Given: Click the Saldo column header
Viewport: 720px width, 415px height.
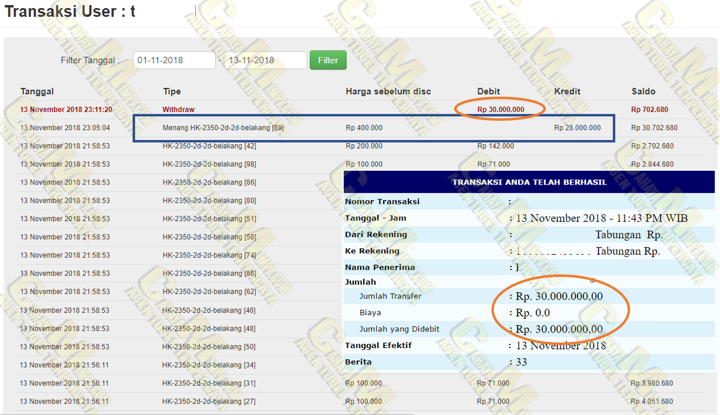Looking at the screenshot, I should tap(643, 91).
